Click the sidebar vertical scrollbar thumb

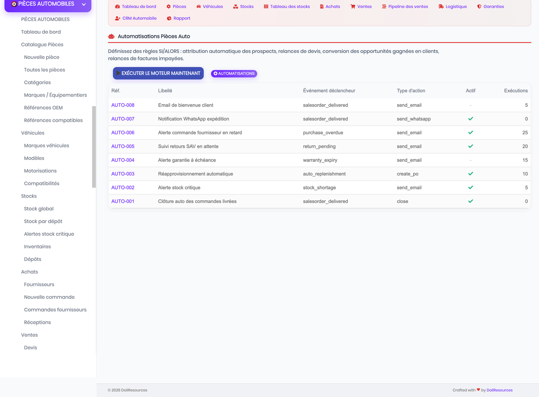(x=94, y=147)
